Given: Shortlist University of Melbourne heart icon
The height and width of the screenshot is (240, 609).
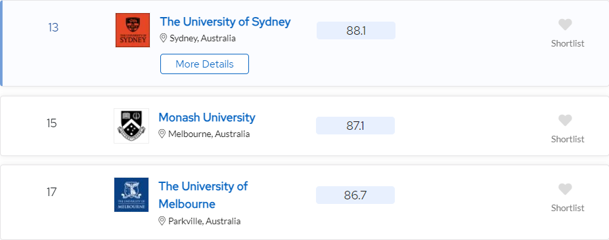Looking at the screenshot, I should tap(565, 190).
